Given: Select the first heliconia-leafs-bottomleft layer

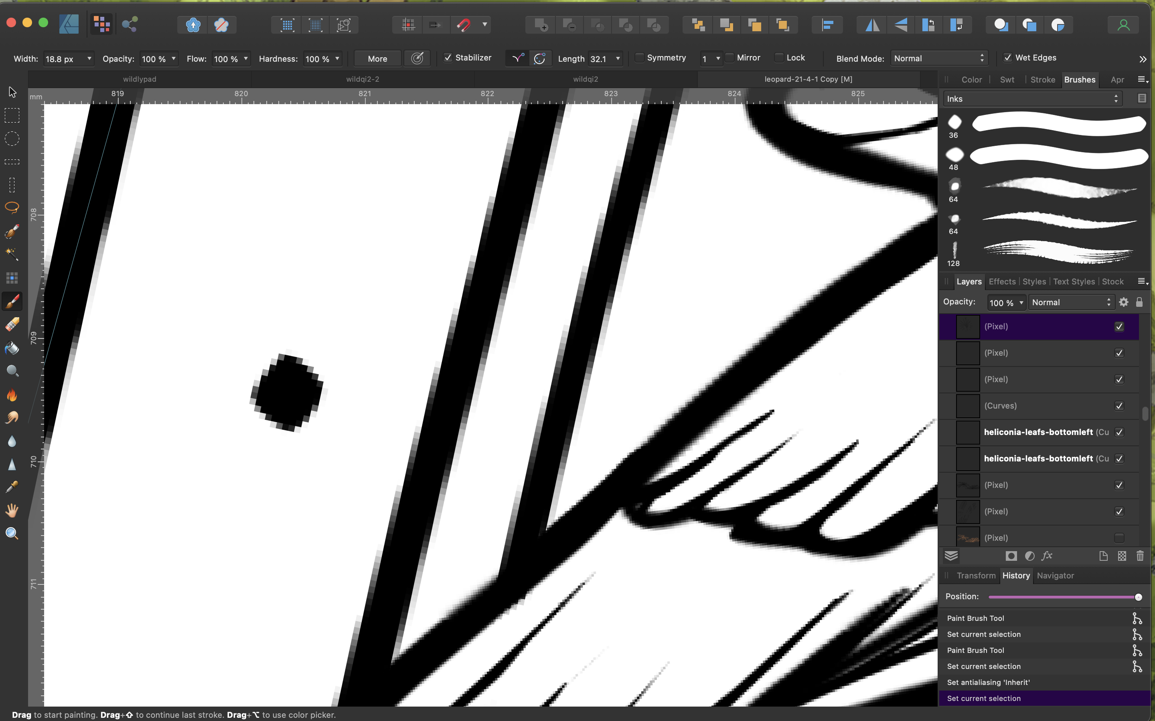Looking at the screenshot, I should pyautogui.click(x=1039, y=432).
